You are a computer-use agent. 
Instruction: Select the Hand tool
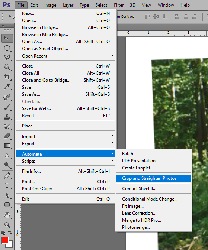tap(7, 215)
